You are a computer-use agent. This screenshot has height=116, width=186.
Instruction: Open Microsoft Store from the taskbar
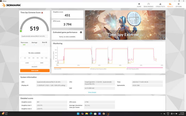point(95,114)
